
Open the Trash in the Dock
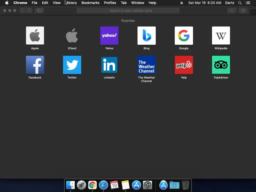[185, 185]
